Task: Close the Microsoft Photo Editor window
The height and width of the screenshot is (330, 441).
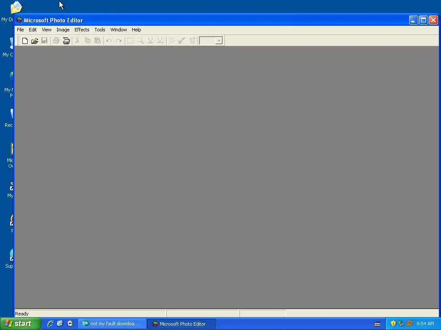Action: [433, 20]
